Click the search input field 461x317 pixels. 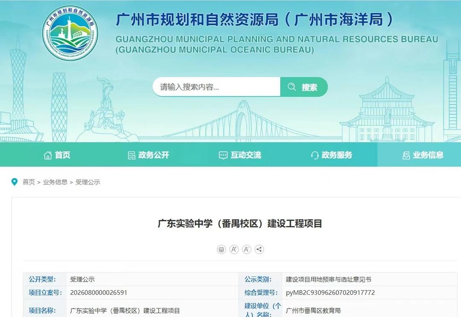(216, 87)
